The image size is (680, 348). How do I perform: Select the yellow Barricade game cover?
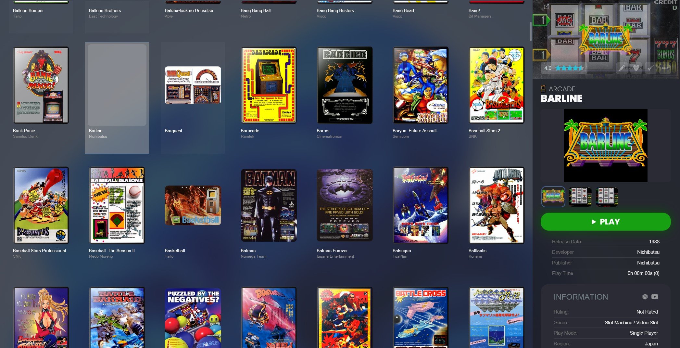click(x=269, y=85)
